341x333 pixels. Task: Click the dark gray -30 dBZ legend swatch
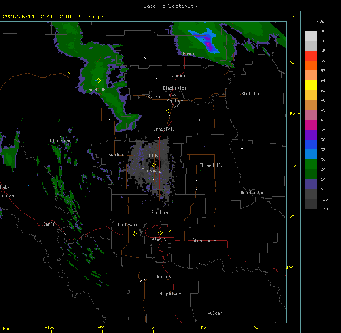tap(311, 204)
